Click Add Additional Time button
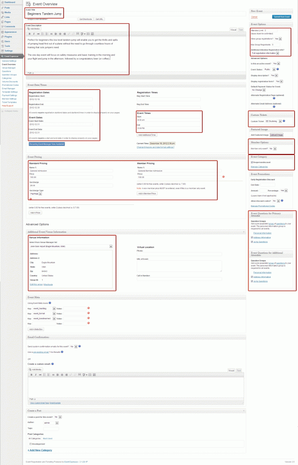The image size is (298, 465). (x=147, y=135)
